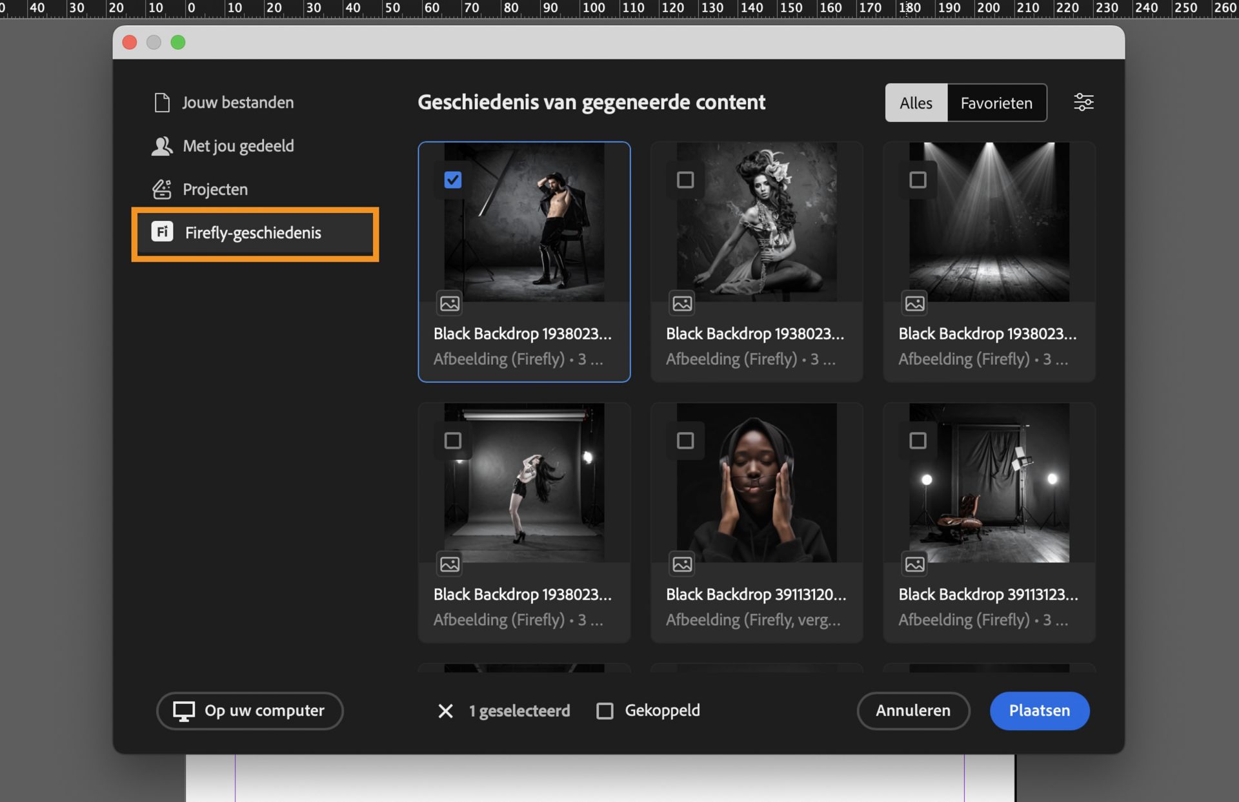Select the Jouw bestanden document icon
The height and width of the screenshot is (802, 1239).
pyautogui.click(x=161, y=101)
